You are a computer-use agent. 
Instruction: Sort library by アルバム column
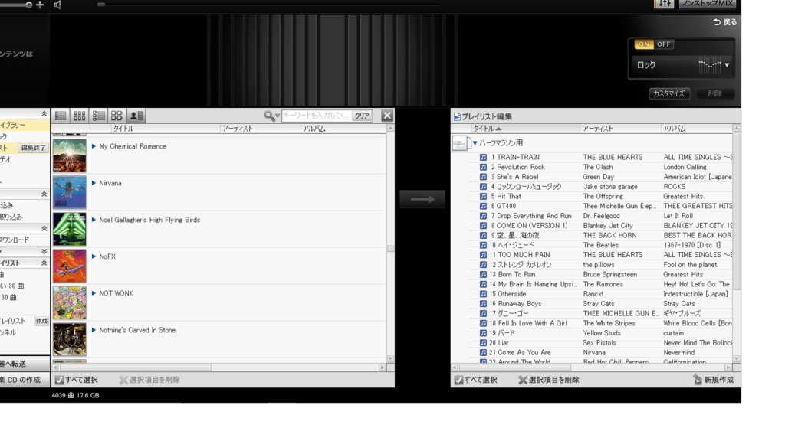coord(314,129)
